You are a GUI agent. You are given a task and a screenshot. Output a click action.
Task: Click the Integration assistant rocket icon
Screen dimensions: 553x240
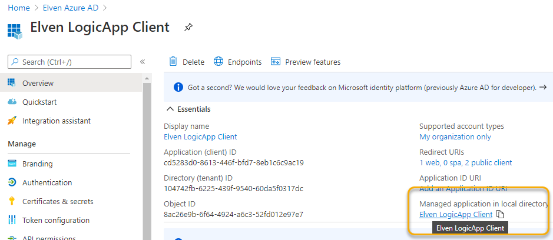click(12, 121)
